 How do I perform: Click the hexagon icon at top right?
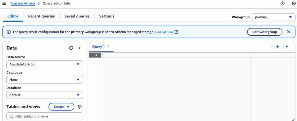tap(294, 3)
